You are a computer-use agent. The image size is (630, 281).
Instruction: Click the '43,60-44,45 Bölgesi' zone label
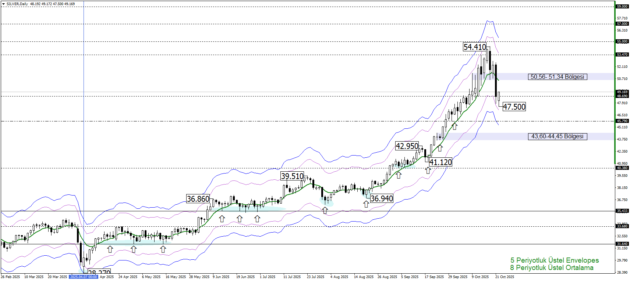coord(558,136)
